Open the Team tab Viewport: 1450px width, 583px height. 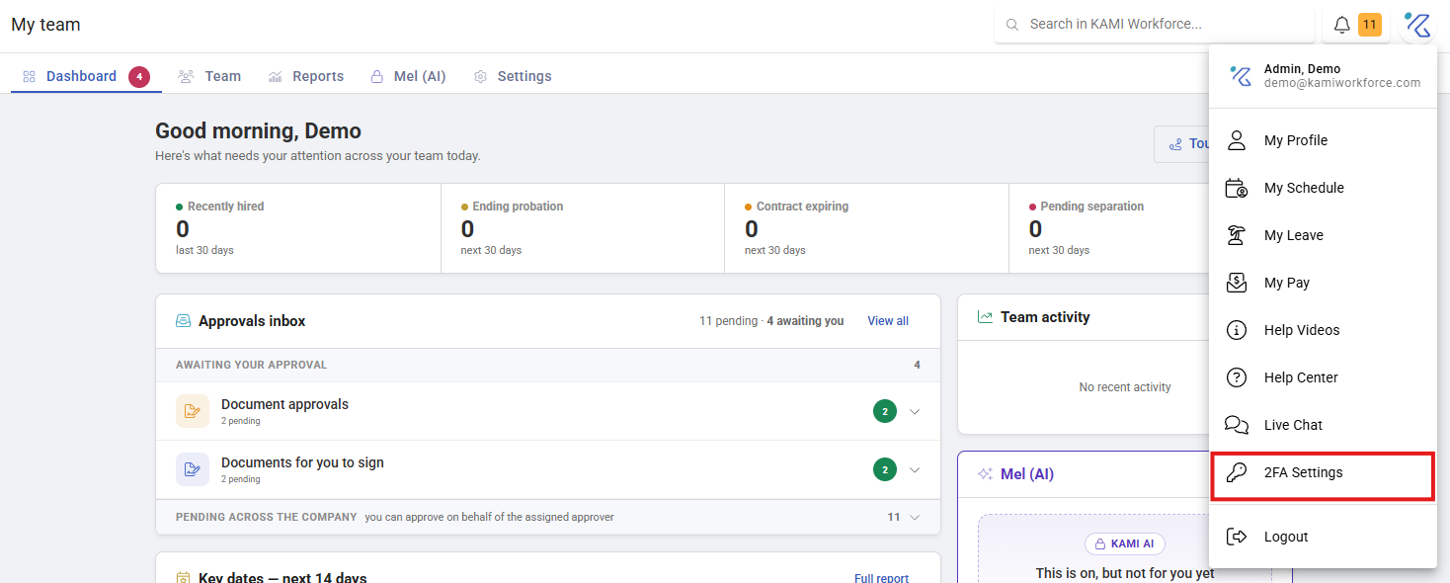point(209,76)
